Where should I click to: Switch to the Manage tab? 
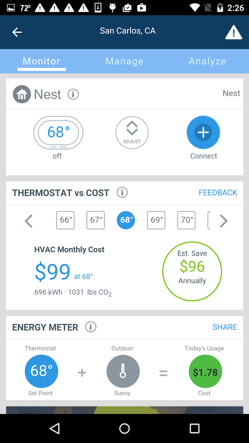(124, 61)
